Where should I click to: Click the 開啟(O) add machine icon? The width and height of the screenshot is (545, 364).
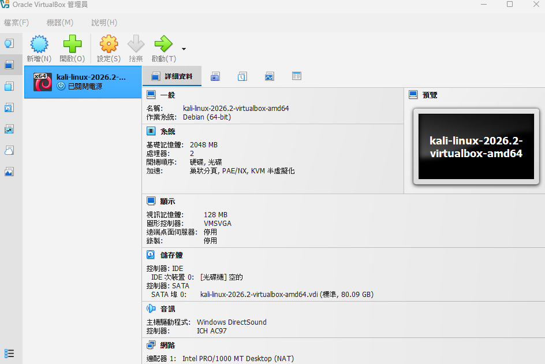tap(72, 44)
